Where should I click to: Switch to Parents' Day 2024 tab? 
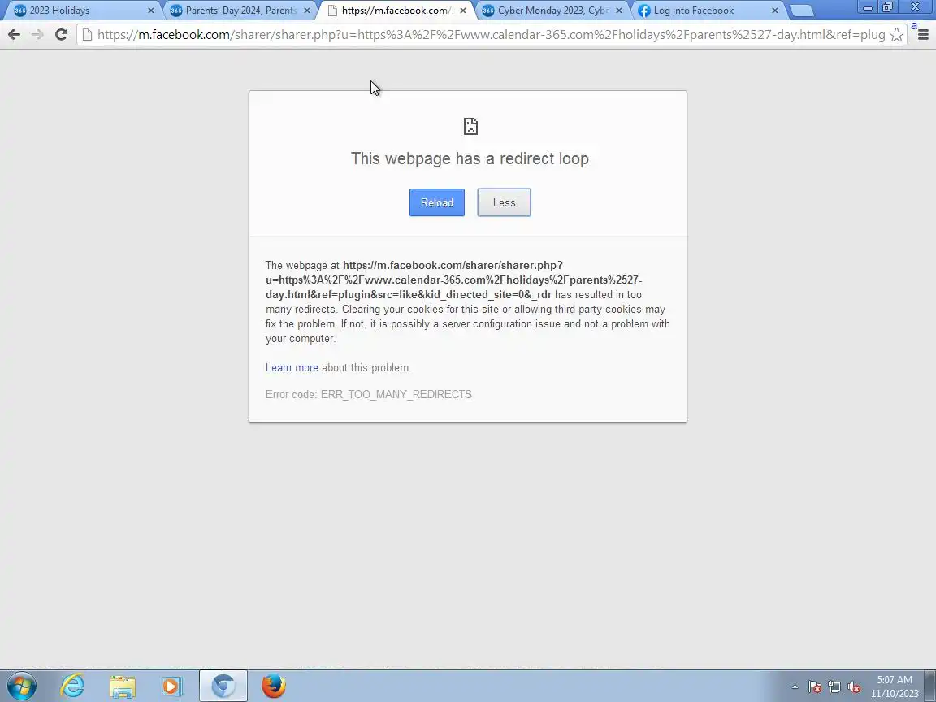click(x=239, y=10)
